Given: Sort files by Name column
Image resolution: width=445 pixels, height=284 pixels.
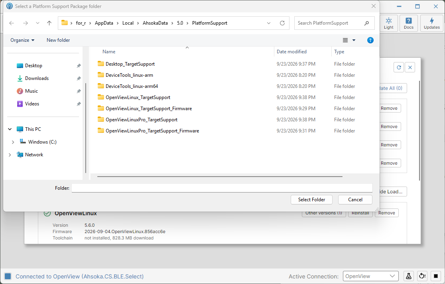Looking at the screenshot, I should 109,52.
